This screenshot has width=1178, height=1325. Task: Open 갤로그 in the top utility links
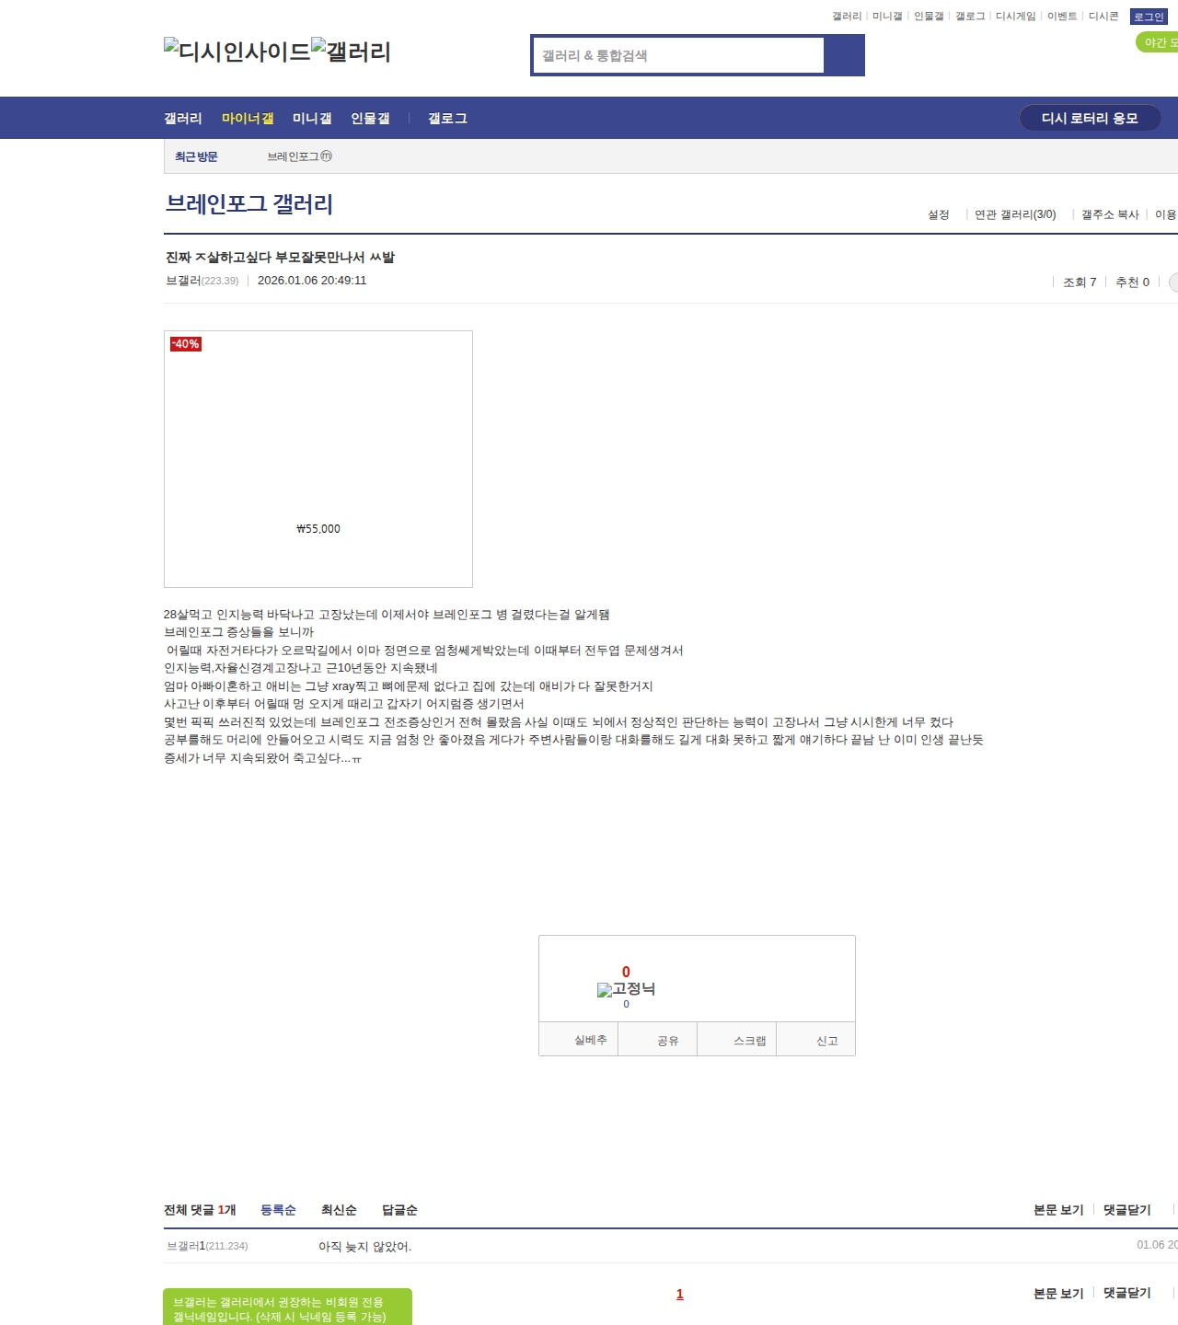970,17
